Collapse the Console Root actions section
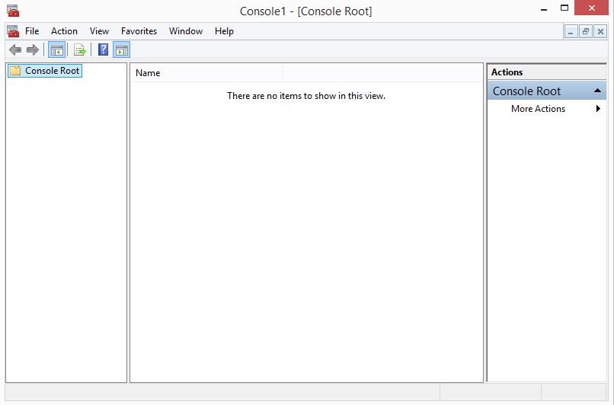The width and height of the screenshot is (614, 405). [597, 91]
